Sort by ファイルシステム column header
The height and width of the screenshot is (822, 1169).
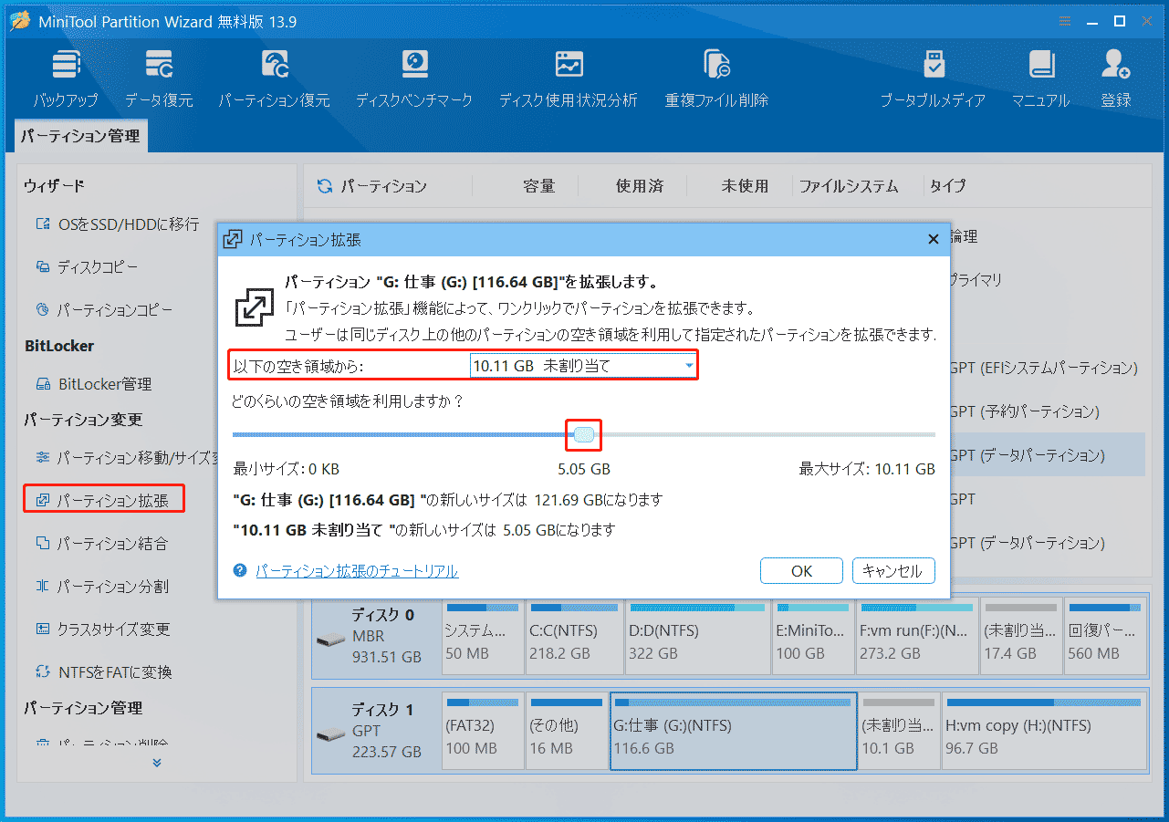(x=849, y=186)
